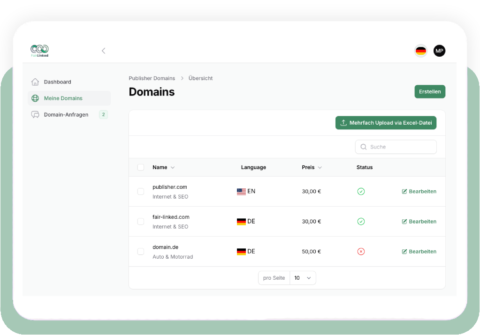Collapse the sidebar with the arrow icon
The image size is (480, 335).
pos(103,51)
